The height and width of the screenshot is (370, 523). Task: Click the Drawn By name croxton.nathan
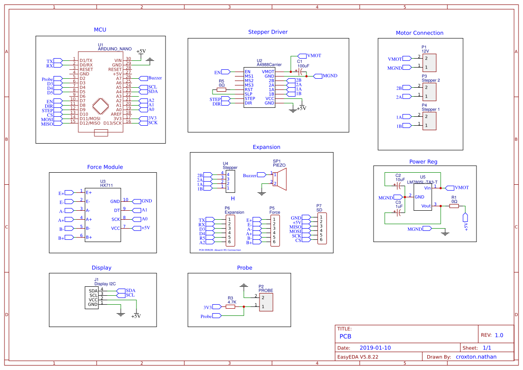pyautogui.click(x=476, y=357)
